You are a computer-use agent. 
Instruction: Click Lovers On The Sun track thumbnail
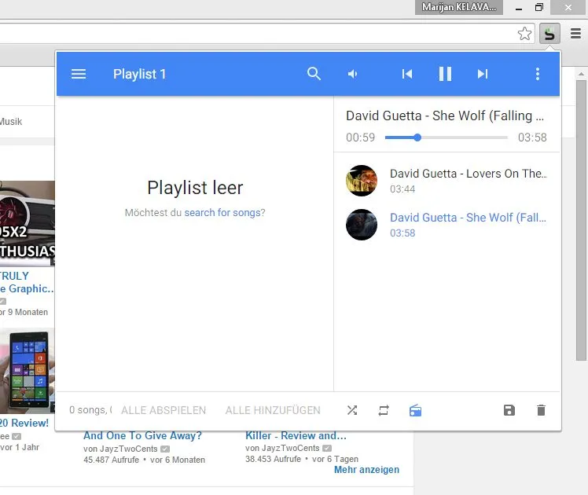click(362, 181)
